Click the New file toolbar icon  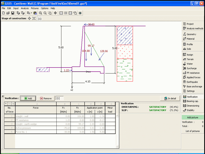coord(3,13)
